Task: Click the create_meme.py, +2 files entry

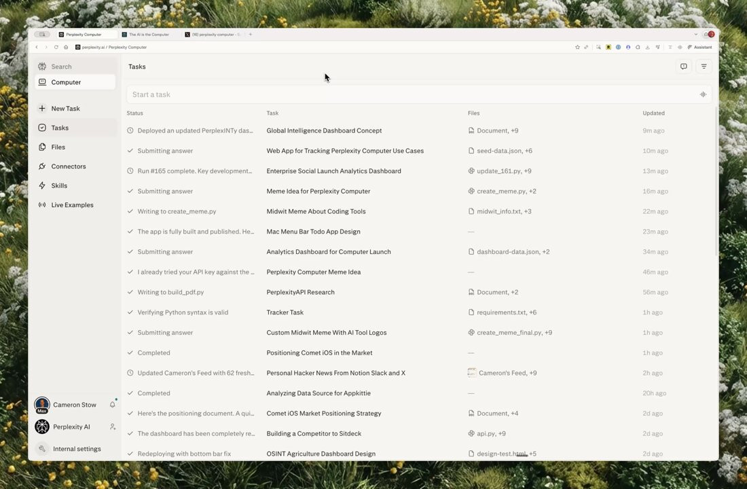Action: point(502,191)
